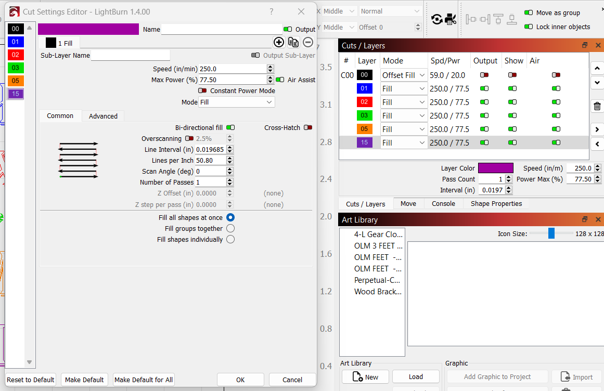Add a new sub-layer with plus icon

point(278,42)
